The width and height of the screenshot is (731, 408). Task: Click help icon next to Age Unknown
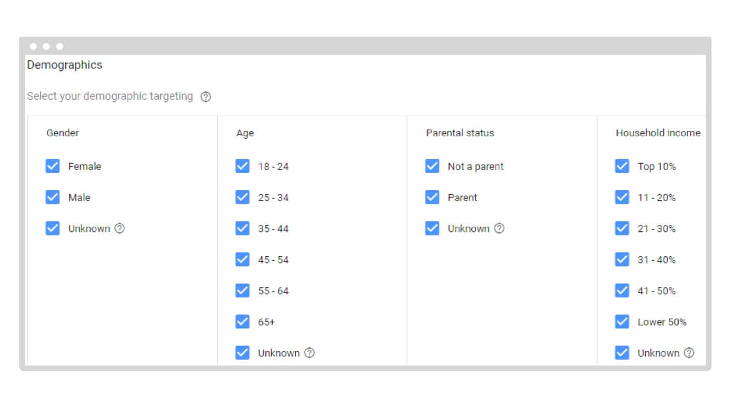309,353
